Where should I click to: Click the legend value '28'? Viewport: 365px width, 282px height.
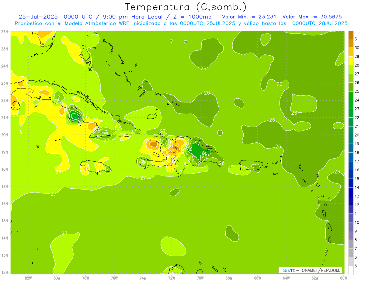[357, 65]
